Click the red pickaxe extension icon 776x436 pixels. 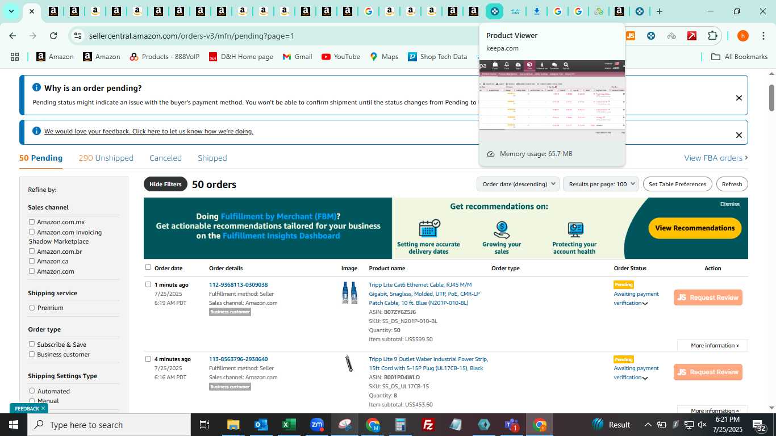click(692, 36)
